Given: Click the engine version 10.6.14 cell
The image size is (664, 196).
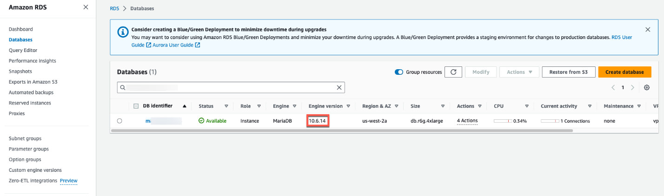Looking at the screenshot, I should (x=318, y=121).
